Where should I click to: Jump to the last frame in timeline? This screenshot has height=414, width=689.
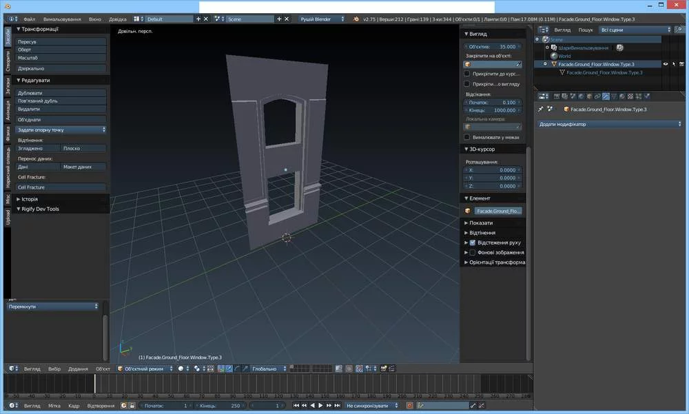point(338,406)
